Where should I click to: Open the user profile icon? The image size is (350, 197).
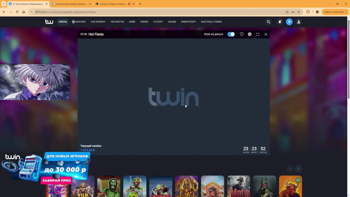click(299, 22)
